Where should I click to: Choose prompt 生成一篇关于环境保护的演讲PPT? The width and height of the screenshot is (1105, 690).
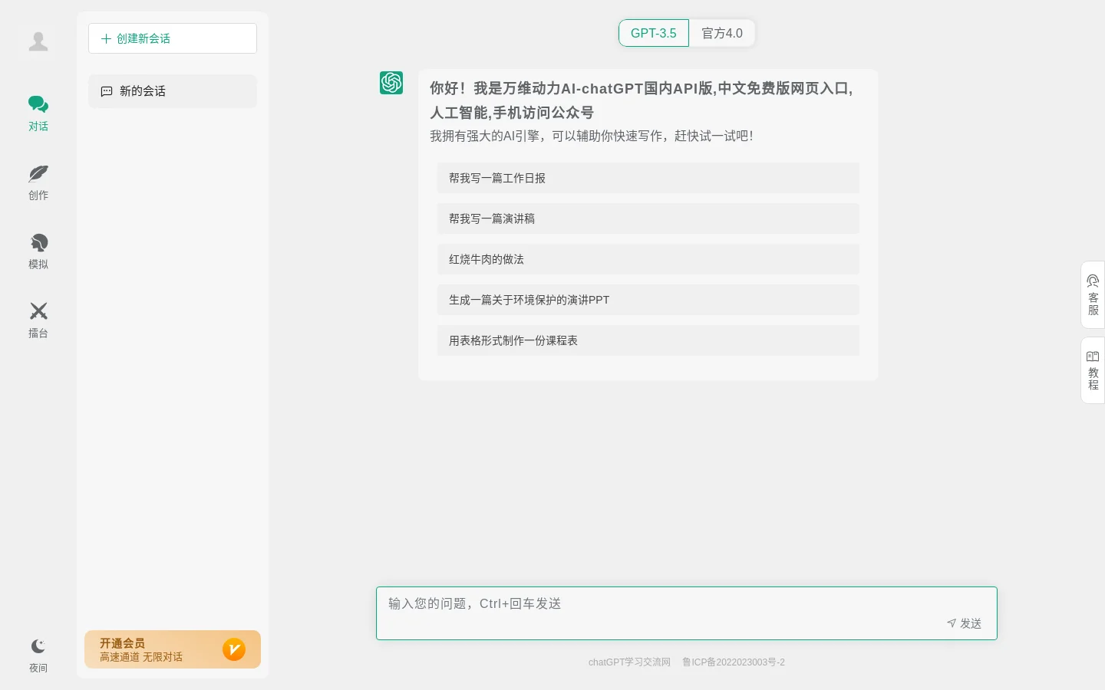(648, 300)
